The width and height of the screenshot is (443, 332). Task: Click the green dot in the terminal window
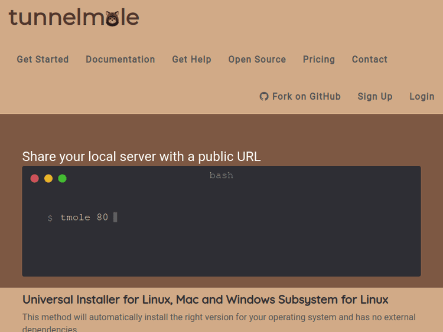(x=63, y=178)
